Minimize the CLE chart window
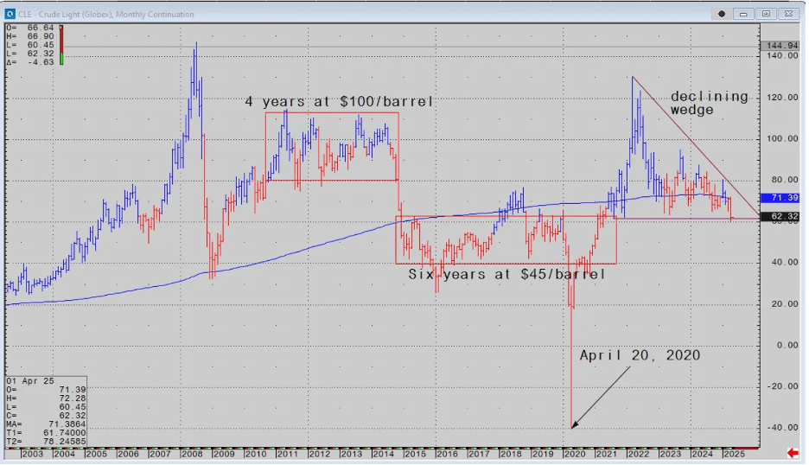 [x=745, y=14]
